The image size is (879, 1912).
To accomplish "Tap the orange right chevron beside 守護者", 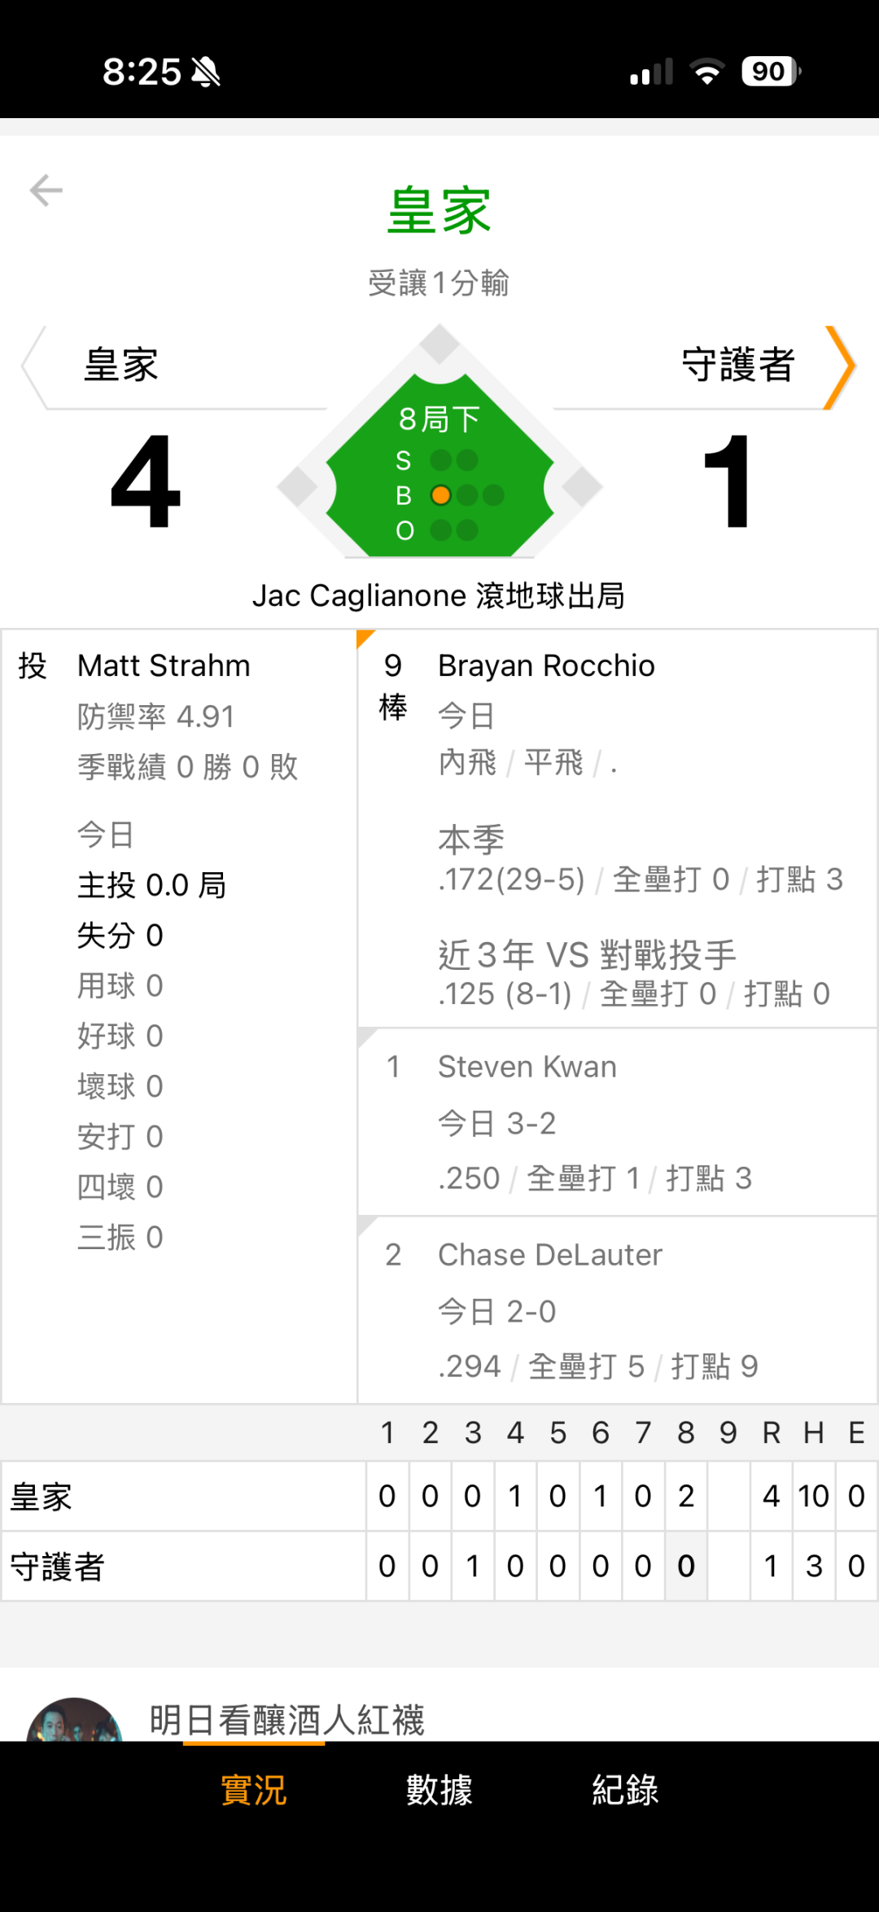I will (x=841, y=366).
